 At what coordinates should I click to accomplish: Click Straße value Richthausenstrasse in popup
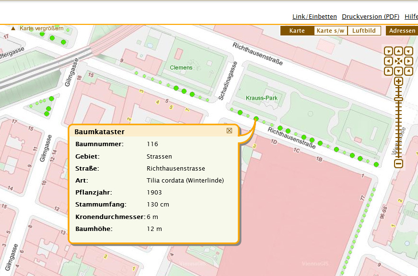point(175,168)
